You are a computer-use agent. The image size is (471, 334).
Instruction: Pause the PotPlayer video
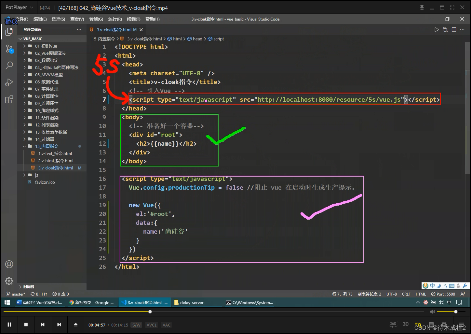tap(9, 325)
